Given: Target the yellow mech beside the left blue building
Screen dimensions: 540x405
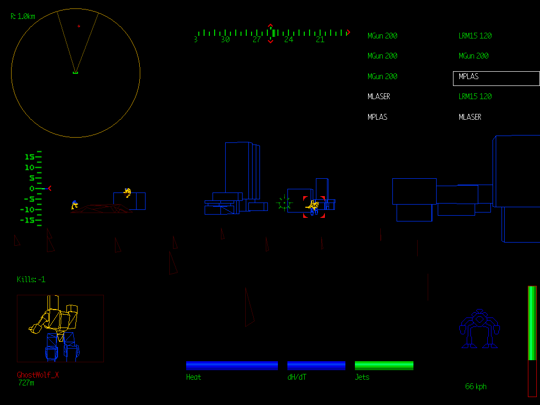Looking at the screenshot, I should pyautogui.click(x=127, y=192).
